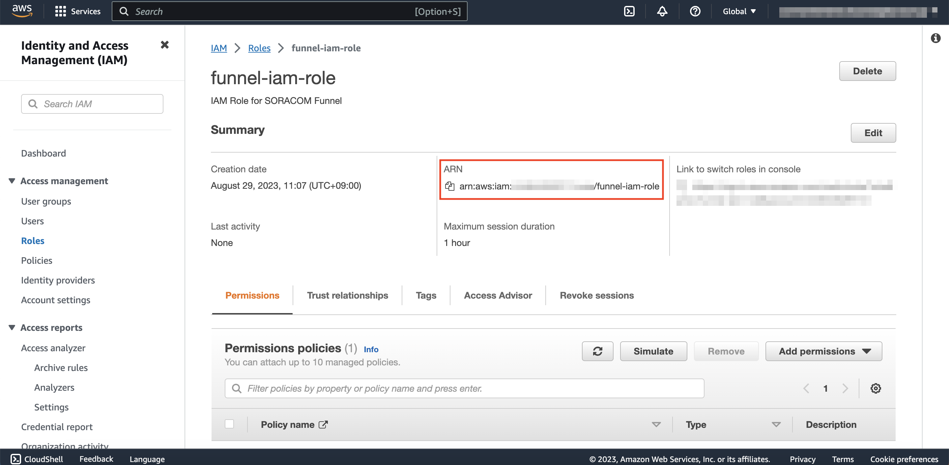The height and width of the screenshot is (465, 949).
Task: Click the Delete role button
Action: click(x=867, y=71)
